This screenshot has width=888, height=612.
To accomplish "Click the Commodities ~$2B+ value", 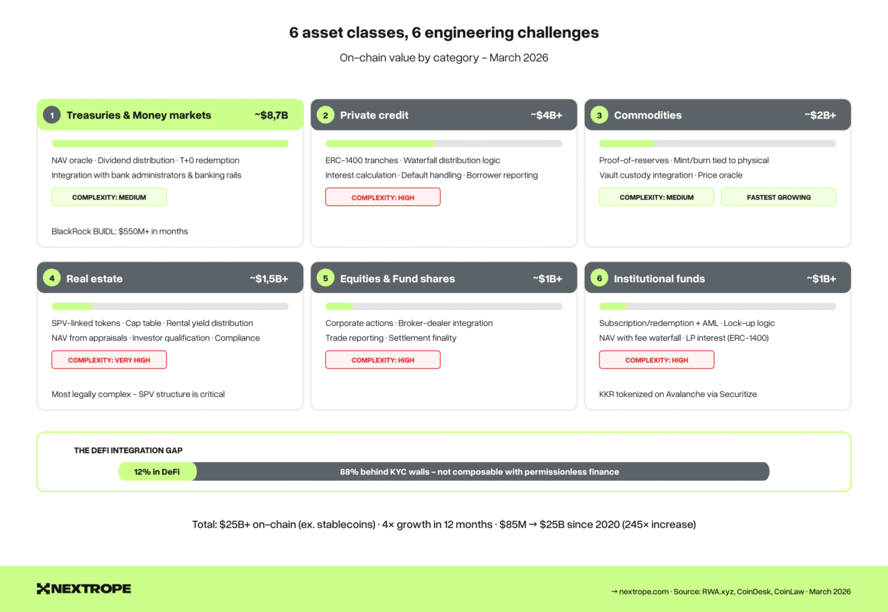I will click(820, 115).
